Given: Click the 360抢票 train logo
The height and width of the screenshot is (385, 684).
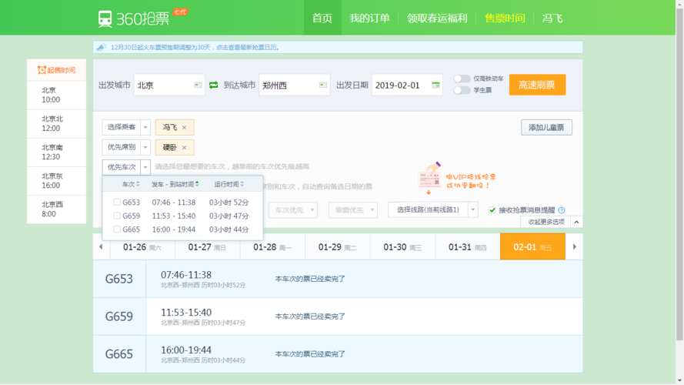Looking at the screenshot, I should pyautogui.click(x=105, y=18).
